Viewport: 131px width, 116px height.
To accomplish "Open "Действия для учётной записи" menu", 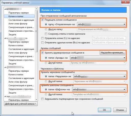I will (21, 104).
